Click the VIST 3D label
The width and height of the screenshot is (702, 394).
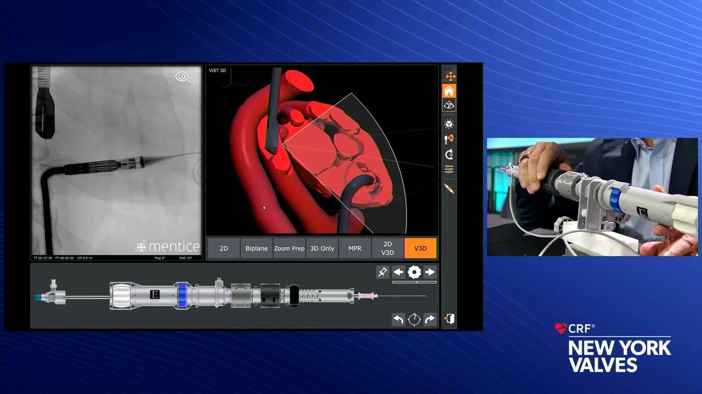tap(217, 71)
